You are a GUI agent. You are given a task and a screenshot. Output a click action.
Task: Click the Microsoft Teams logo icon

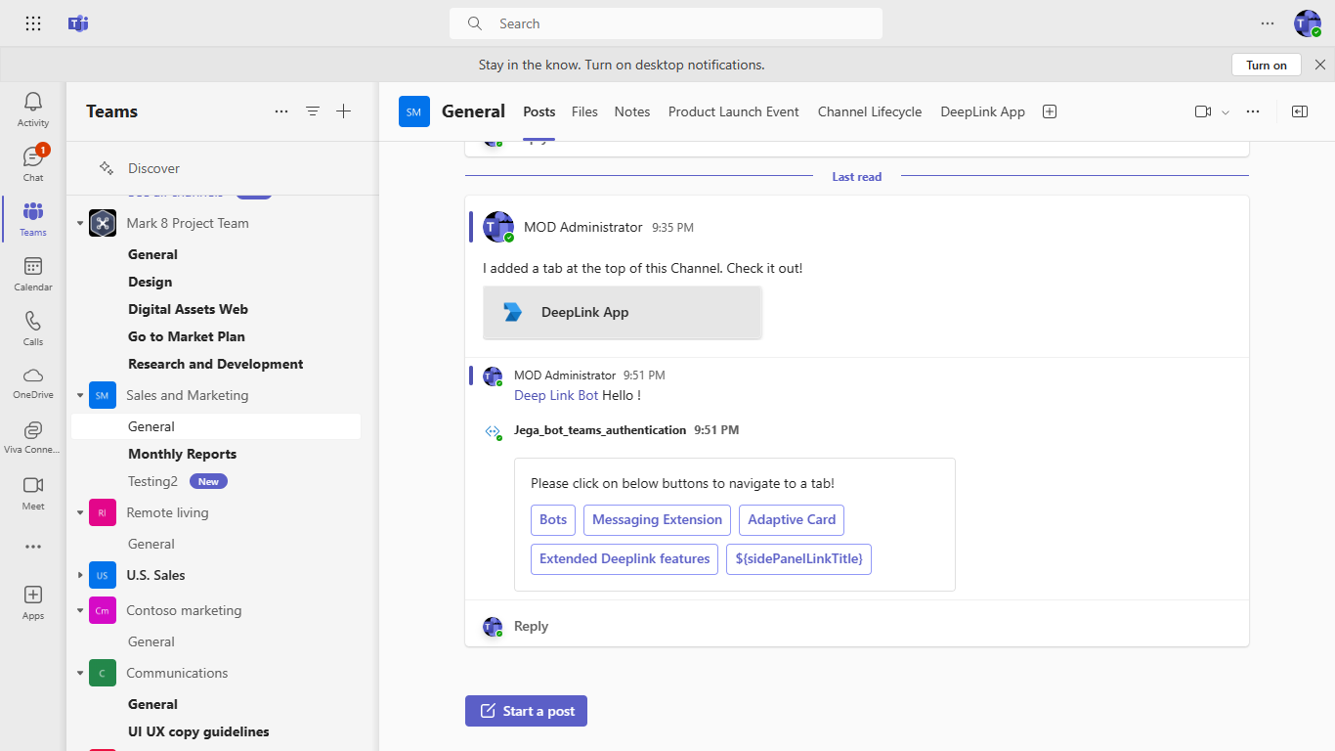click(x=78, y=23)
